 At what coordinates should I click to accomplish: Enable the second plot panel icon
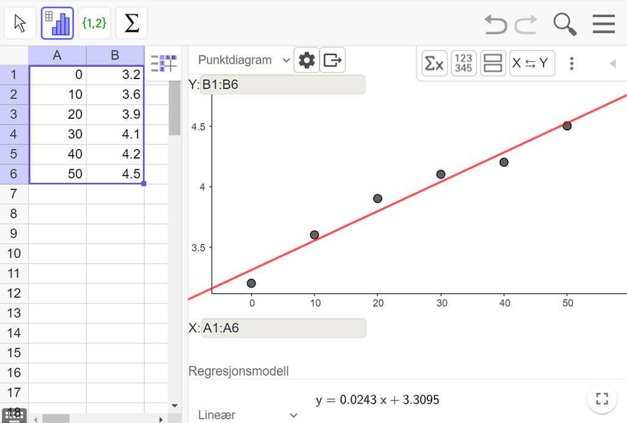pos(492,63)
